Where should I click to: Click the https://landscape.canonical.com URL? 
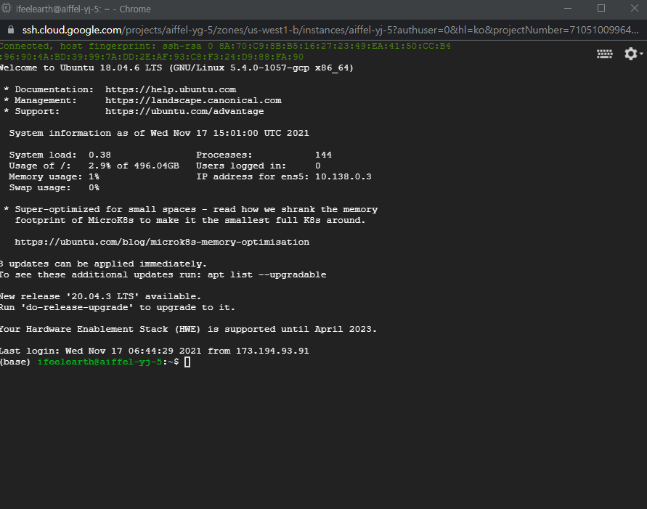pos(193,100)
